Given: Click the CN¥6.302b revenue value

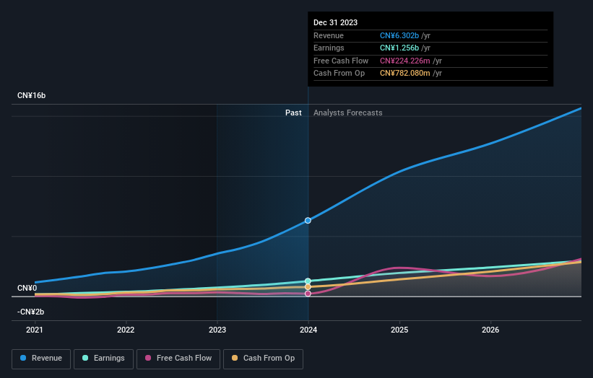Looking at the screenshot, I should pos(399,35).
